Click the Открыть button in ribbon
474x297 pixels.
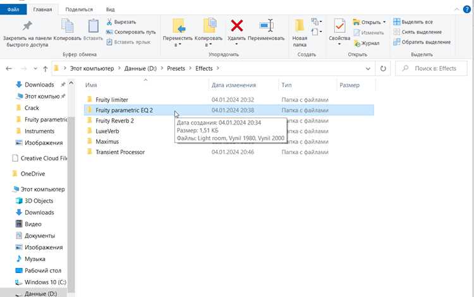click(x=367, y=22)
